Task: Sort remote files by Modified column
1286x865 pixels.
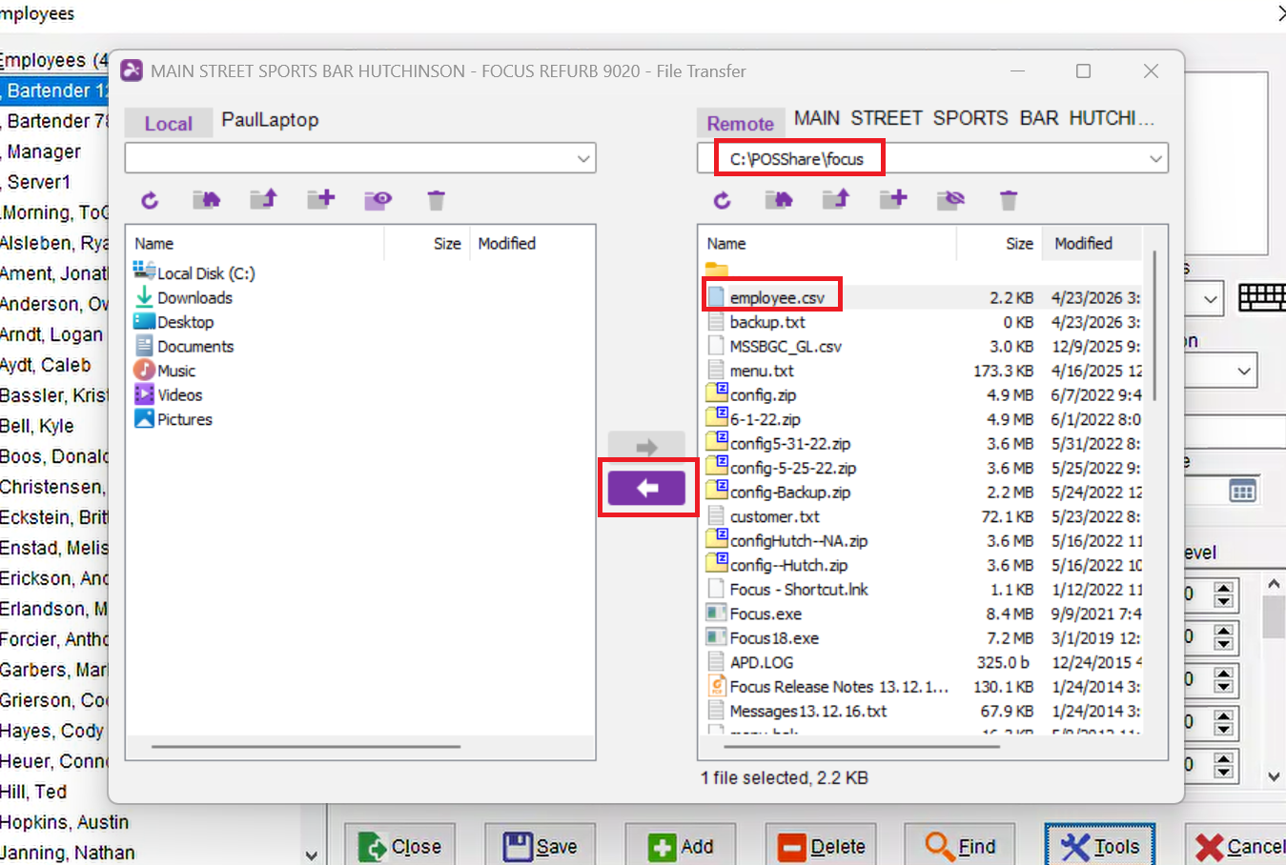Action: coord(1083,244)
